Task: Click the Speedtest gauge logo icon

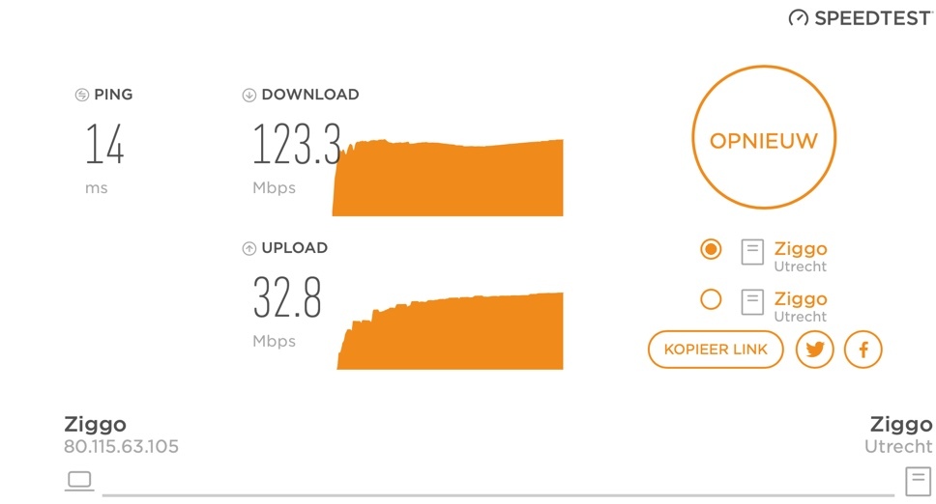Action: click(x=798, y=18)
